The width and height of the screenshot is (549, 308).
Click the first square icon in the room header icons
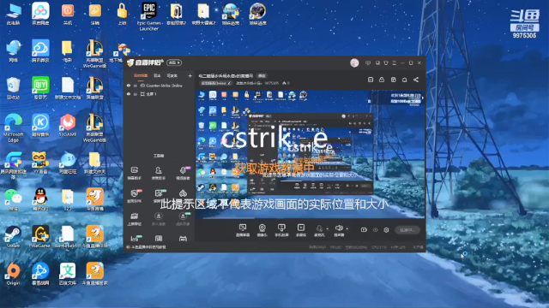(x=371, y=80)
